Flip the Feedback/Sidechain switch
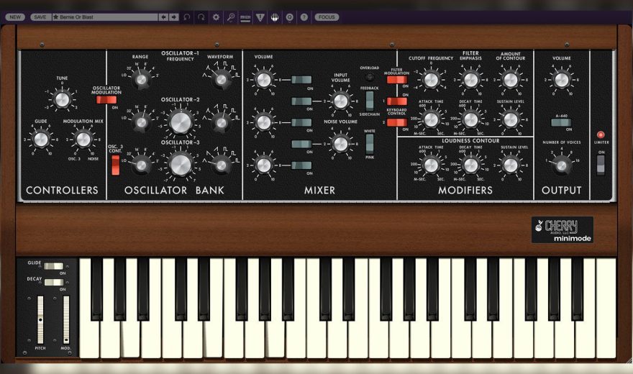Image resolution: width=633 pixels, height=374 pixels. click(370, 101)
